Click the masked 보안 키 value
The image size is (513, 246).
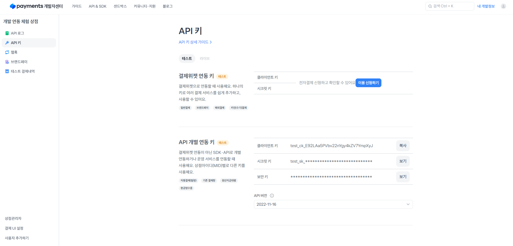click(x=331, y=177)
